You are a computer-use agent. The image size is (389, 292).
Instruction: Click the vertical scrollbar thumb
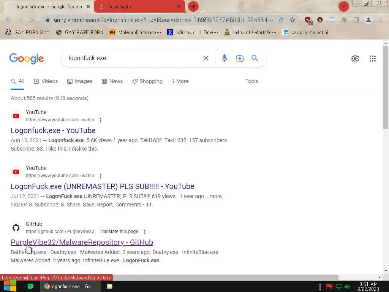(x=386, y=87)
